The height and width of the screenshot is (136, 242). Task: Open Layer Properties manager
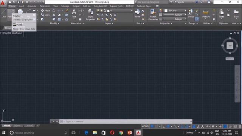coord(90,15)
